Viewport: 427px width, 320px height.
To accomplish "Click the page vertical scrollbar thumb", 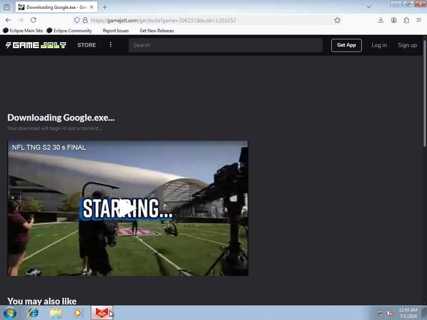I will click(424, 93).
